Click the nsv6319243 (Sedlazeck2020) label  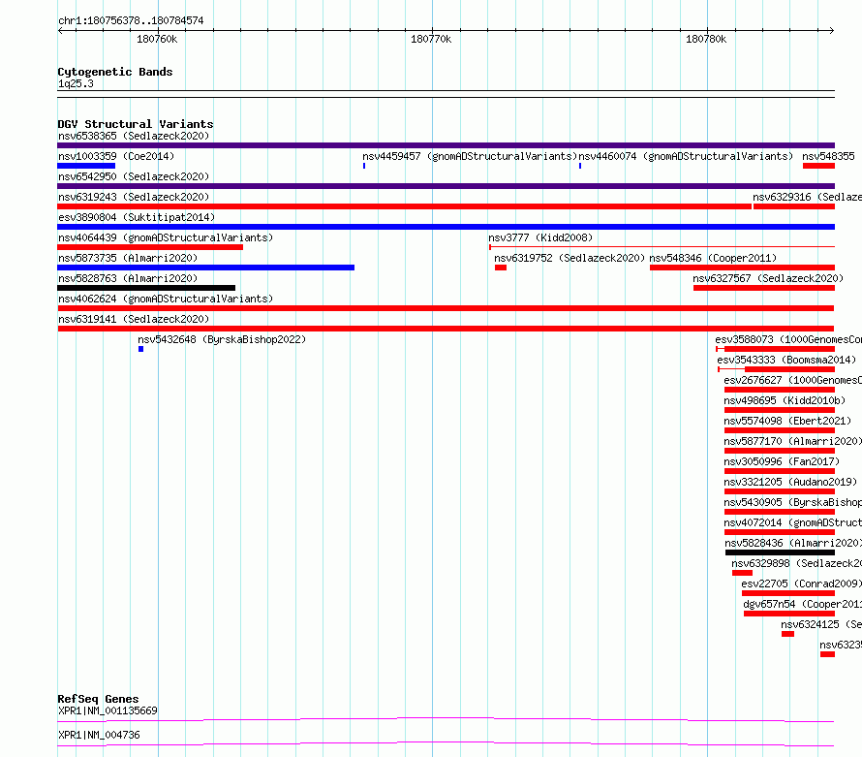point(134,197)
